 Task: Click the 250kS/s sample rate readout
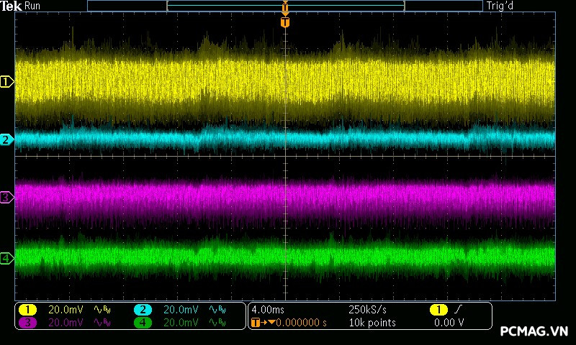pyautogui.click(x=368, y=310)
